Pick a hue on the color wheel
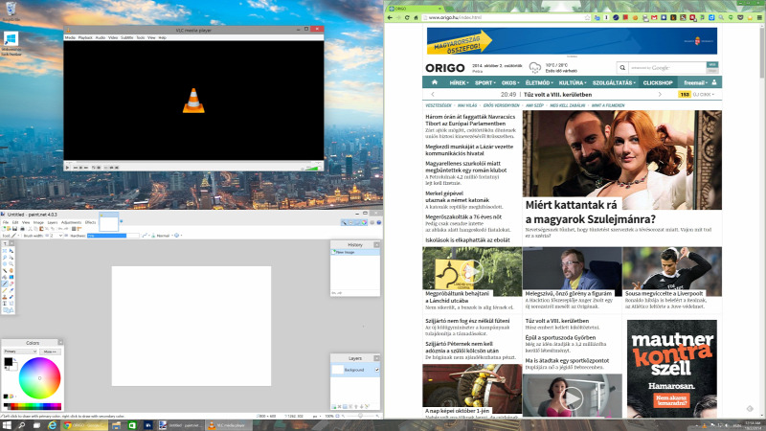The height and width of the screenshot is (431, 766). (x=39, y=378)
